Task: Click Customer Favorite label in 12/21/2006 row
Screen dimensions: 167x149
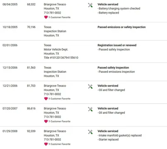Action: (60, 99)
